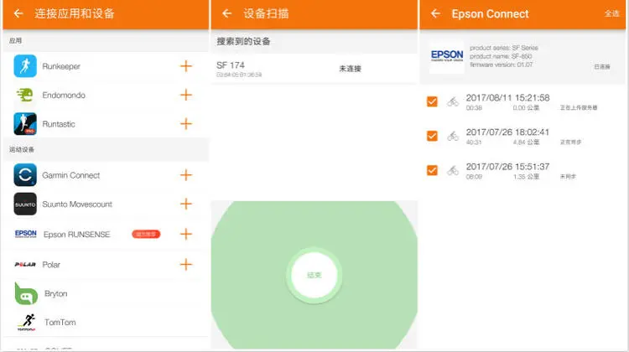Open the Epson RUNSENSE logo icon
The height and width of the screenshot is (352, 629).
[x=26, y=234]
